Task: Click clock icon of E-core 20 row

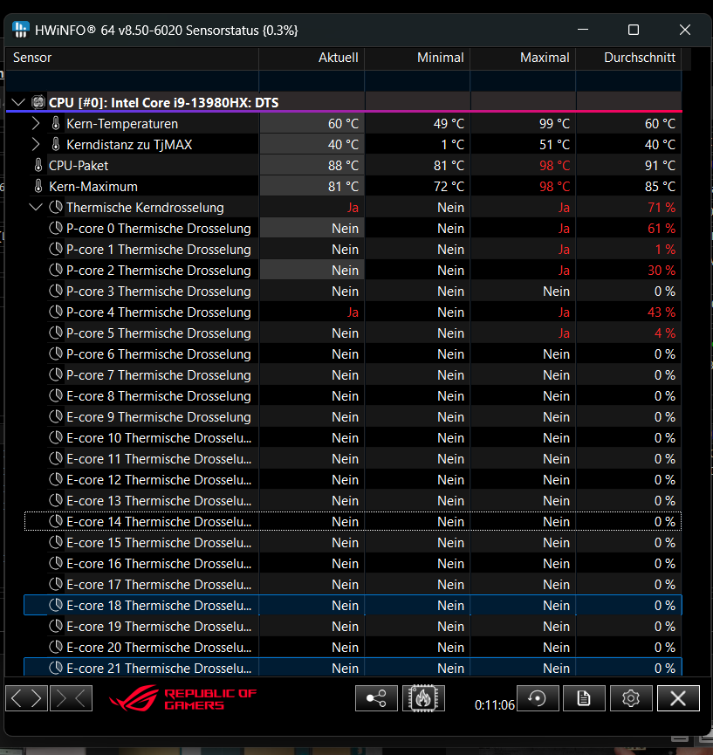Action: [x=56, y=647]
